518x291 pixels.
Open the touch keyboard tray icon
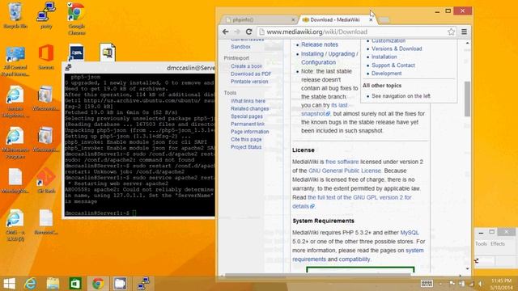(427, 284)
